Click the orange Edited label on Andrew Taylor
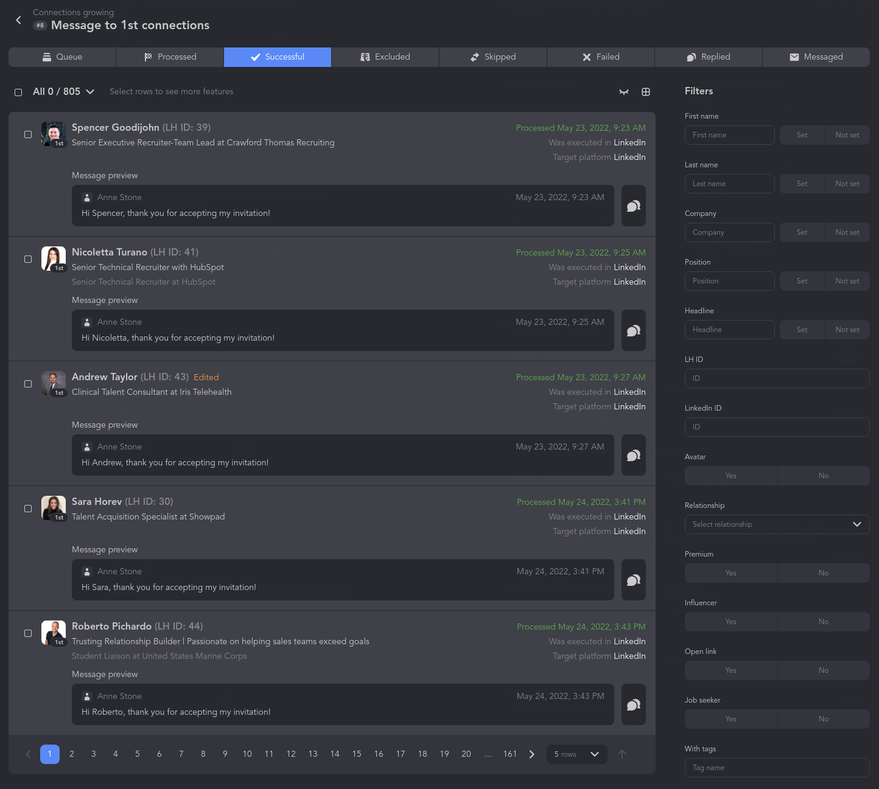The height and width of the screenshot is (789, 879). point(206,378)
